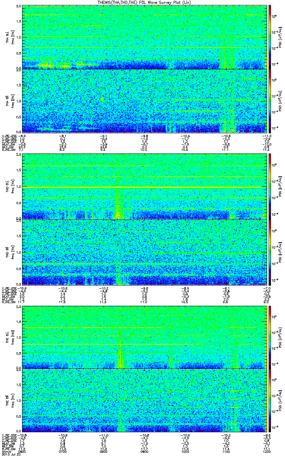The image size is (285, 457).
Task: Click the color bar beside THD B-parallel panel
Action: 270,252
